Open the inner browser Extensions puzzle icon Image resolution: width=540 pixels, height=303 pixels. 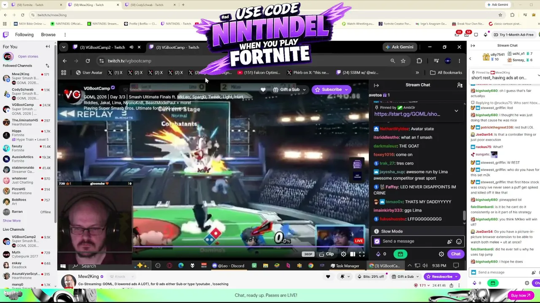pyautogui.click(x=419, y=61)
